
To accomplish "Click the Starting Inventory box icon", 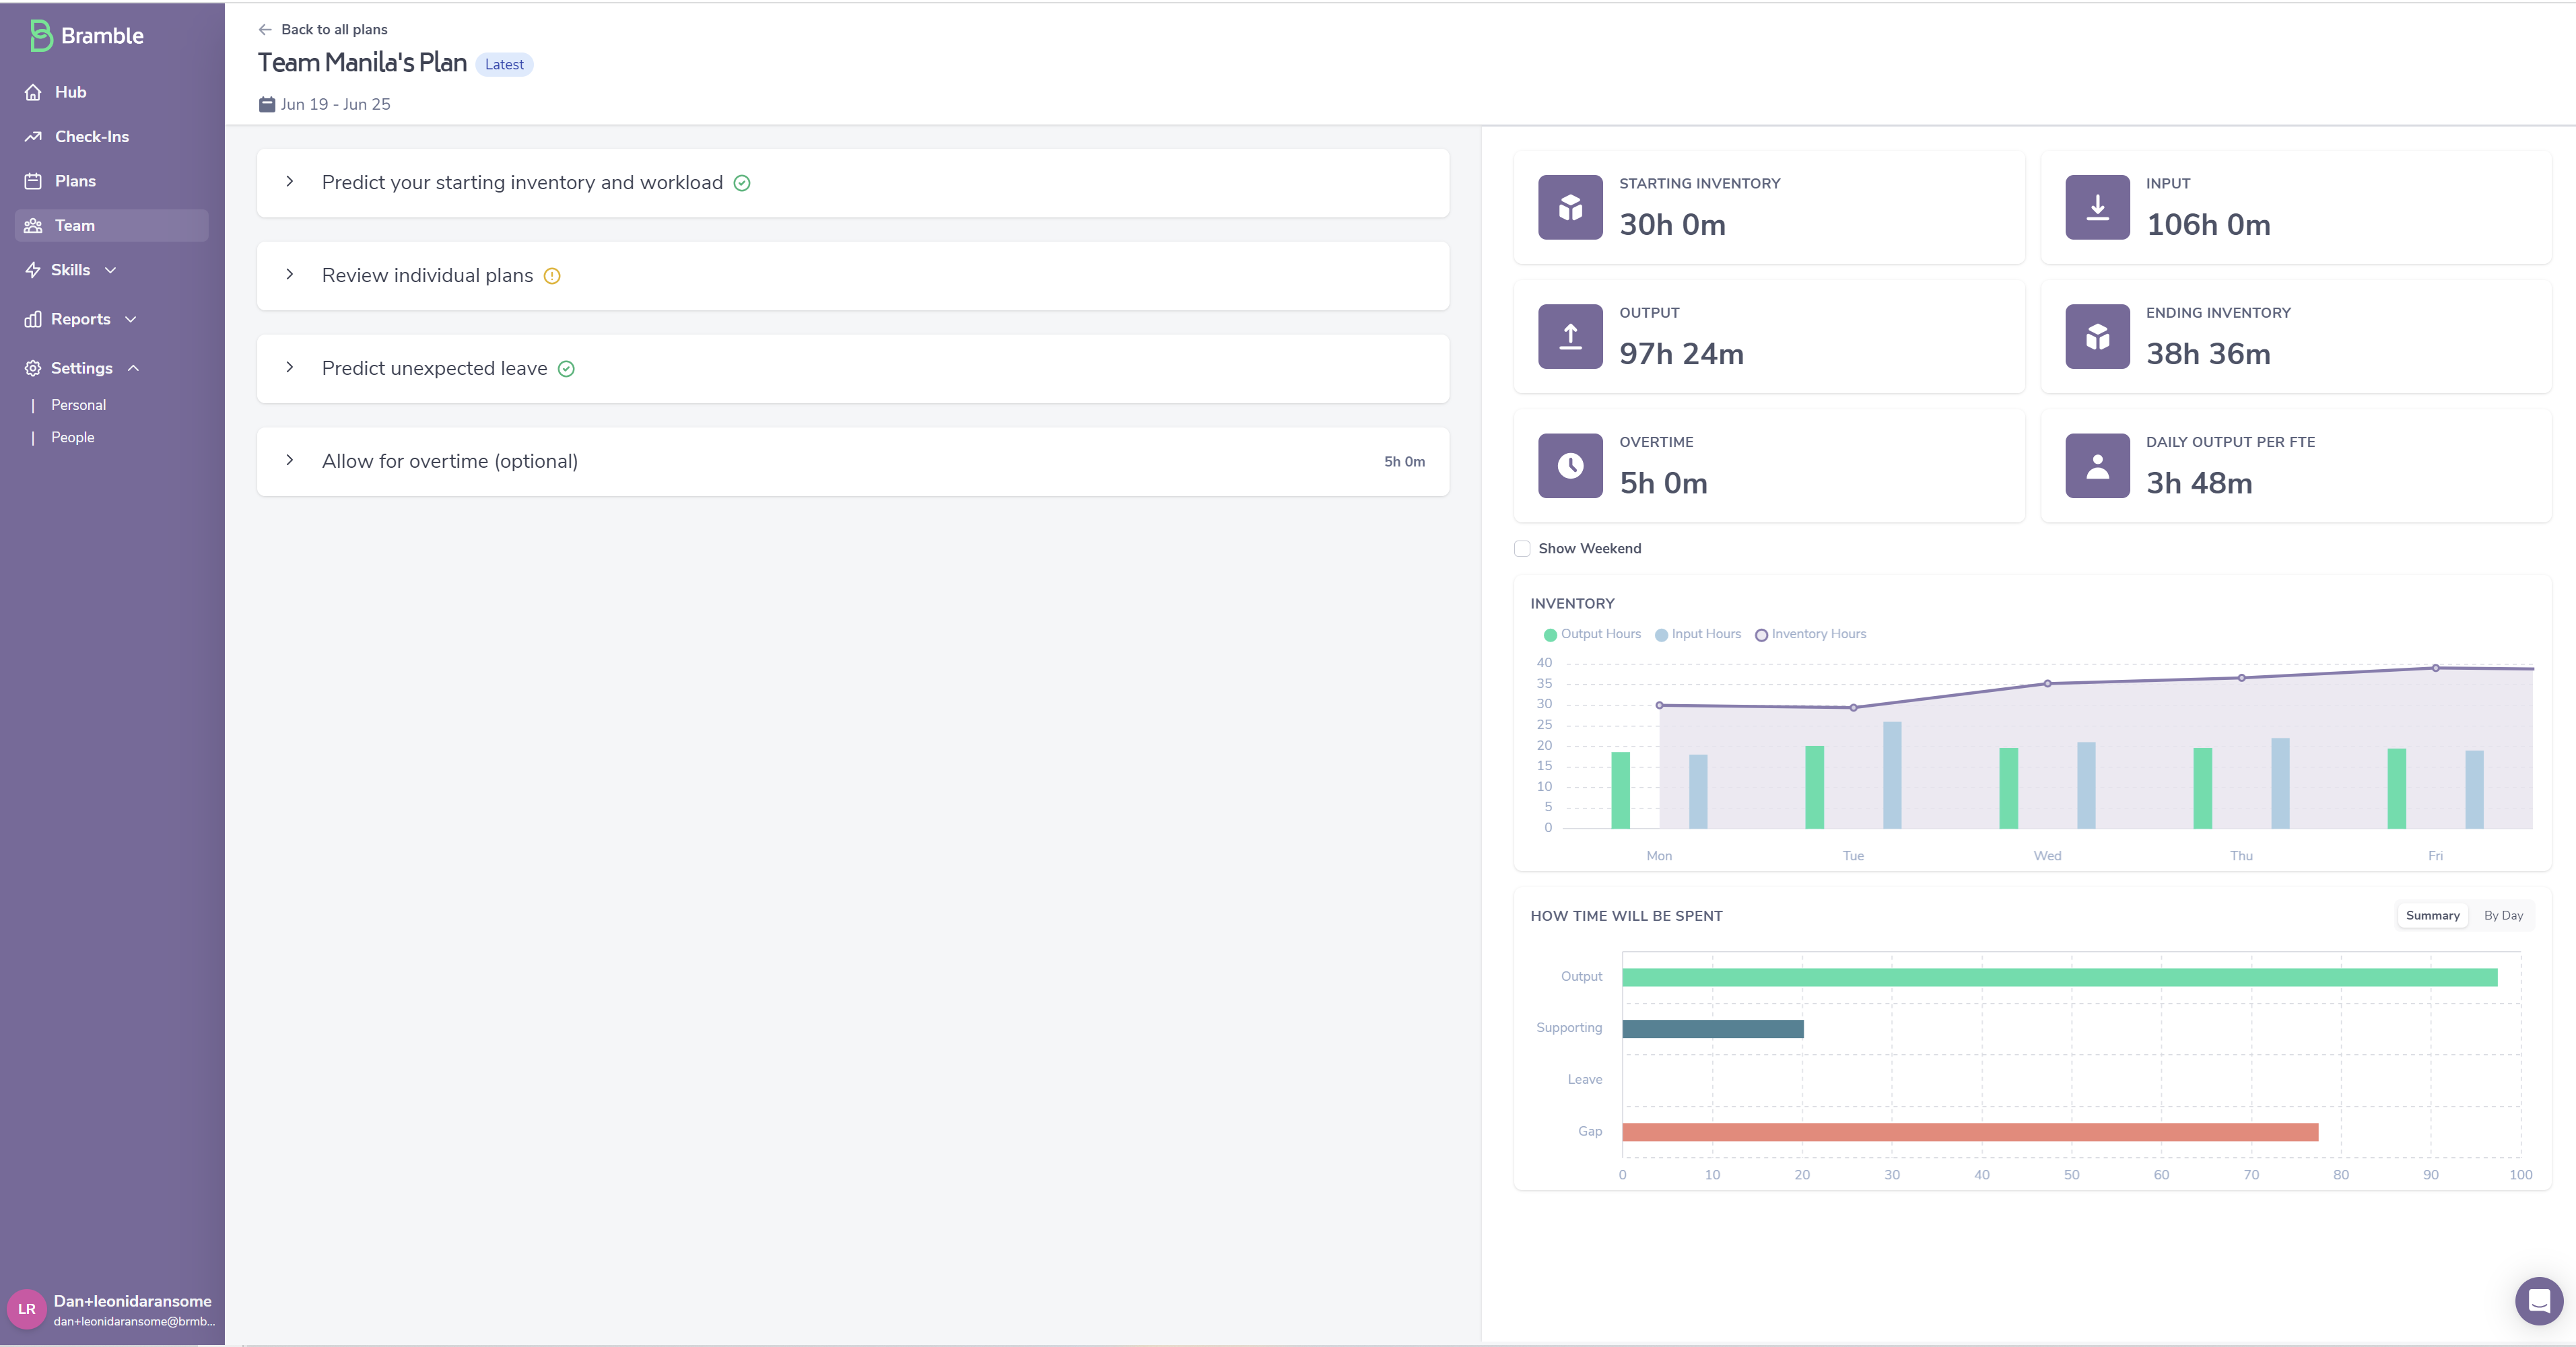I will (1570, 207).
